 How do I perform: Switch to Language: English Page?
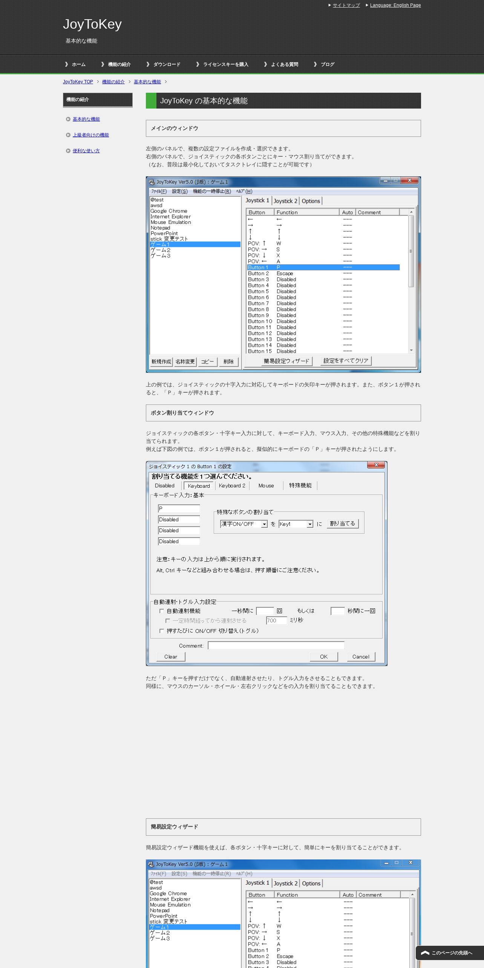395,5
